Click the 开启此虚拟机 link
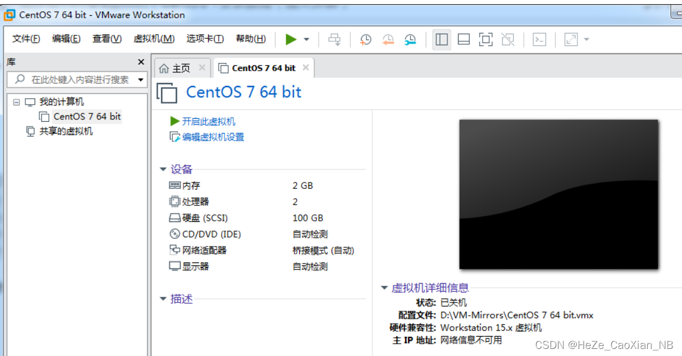The image size is (682, 356). pyautogui.click(x=209, y=121)
